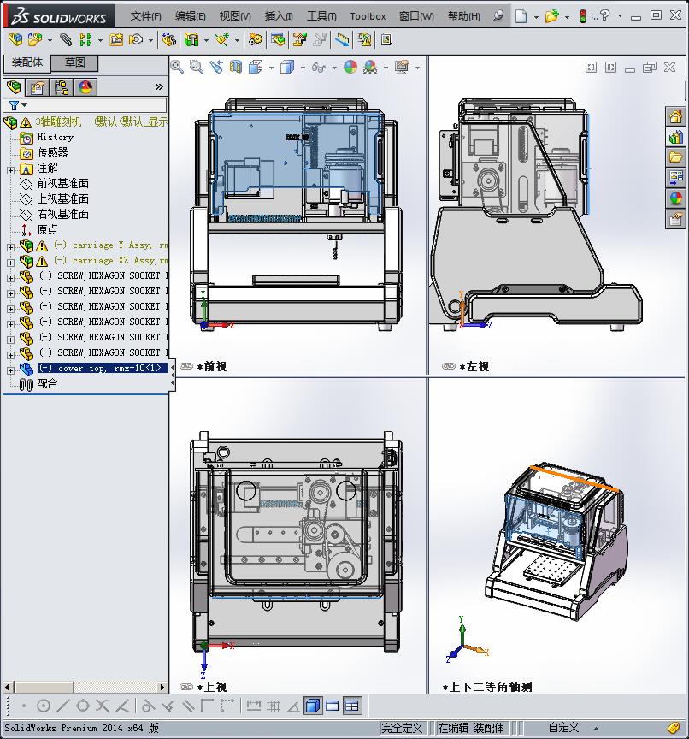Click the Reference Geometry icon
Screen dimensions: 689x739
pos(221,39)
